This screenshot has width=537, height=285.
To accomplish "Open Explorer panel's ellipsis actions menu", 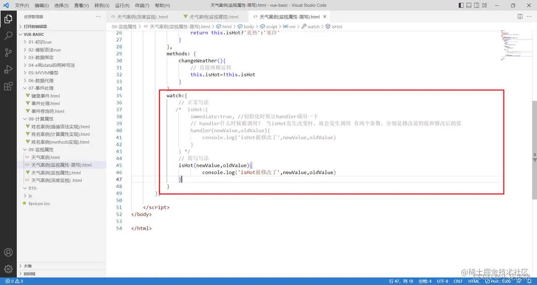I will [x=98, y=16].
